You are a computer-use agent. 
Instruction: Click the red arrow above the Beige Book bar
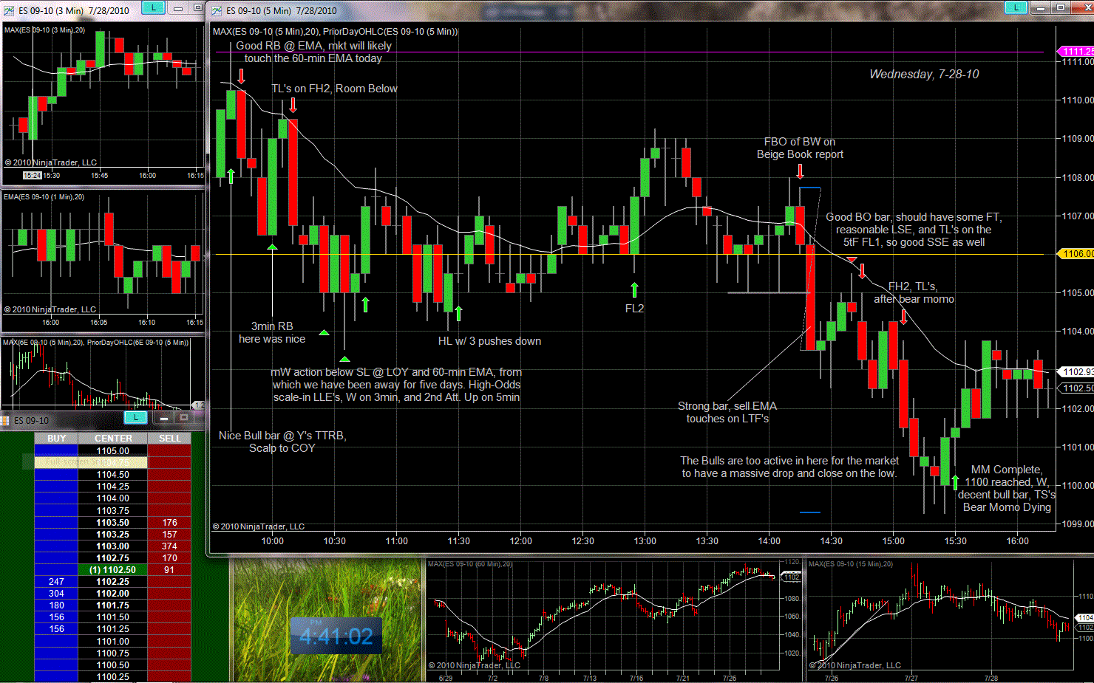[800, 171]
